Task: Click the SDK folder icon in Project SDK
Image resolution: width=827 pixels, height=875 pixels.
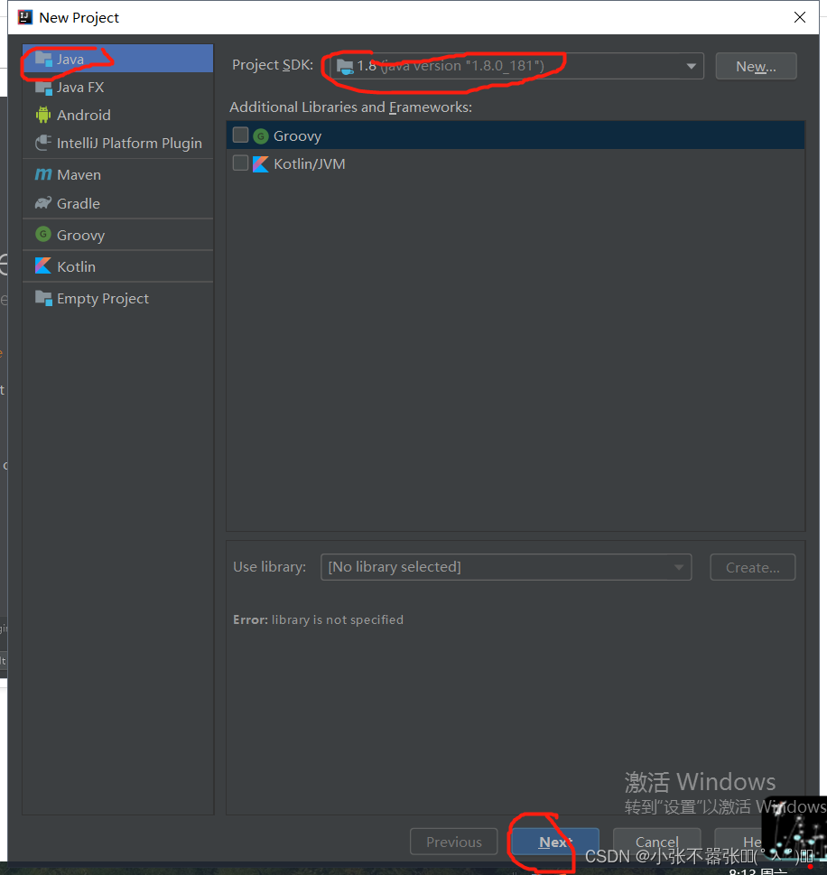Action: (x=346, y=67)
